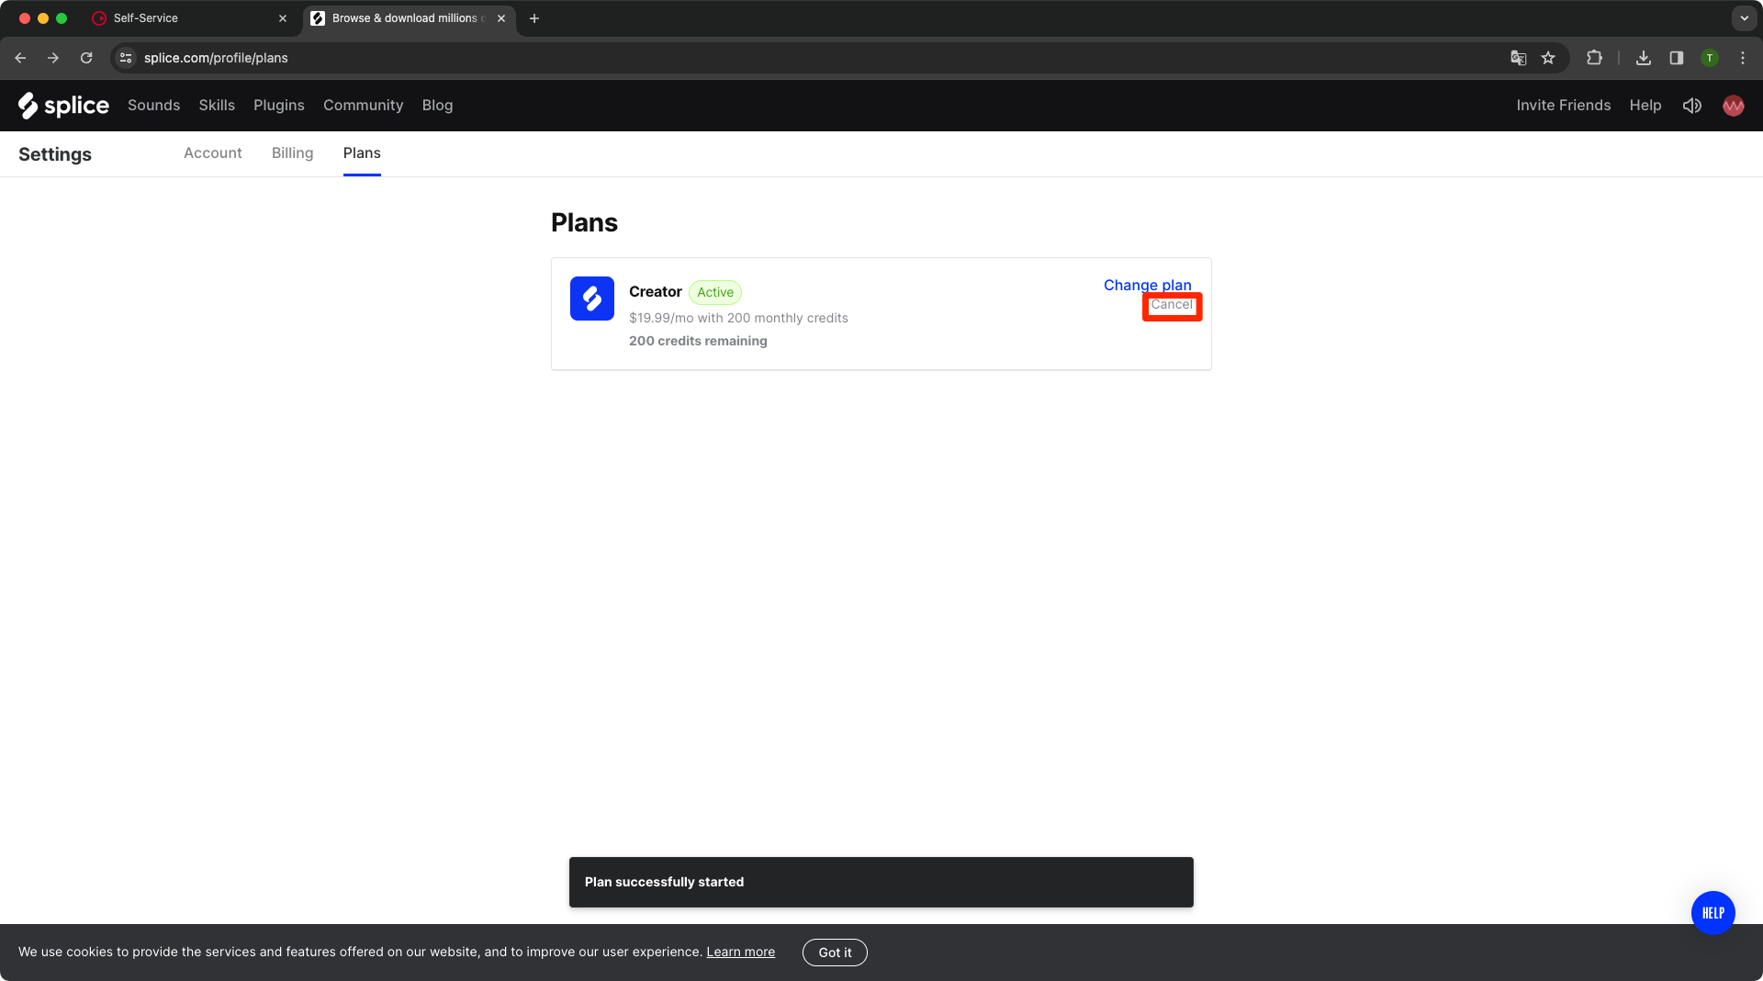Click the Plan successfully started notification
1763x981 pixels.
pyautogui.click(x=881, y=882)
